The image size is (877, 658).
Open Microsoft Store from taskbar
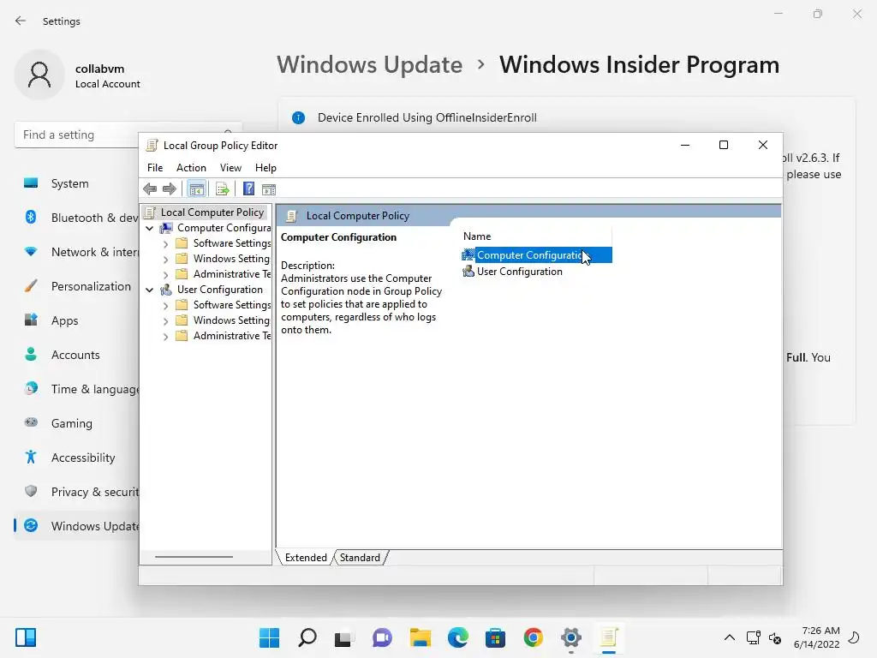coord(495,637)
